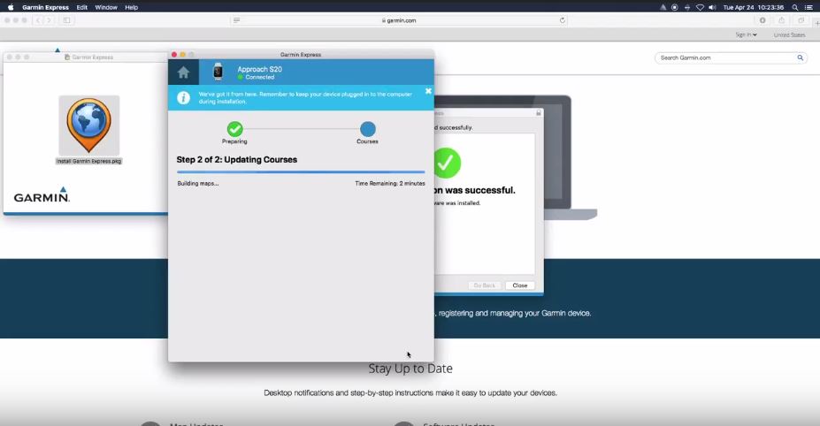Click the lock icon in installer dialog
The height and width of the screenshot is (426, 820).
(x=538, y=113)
